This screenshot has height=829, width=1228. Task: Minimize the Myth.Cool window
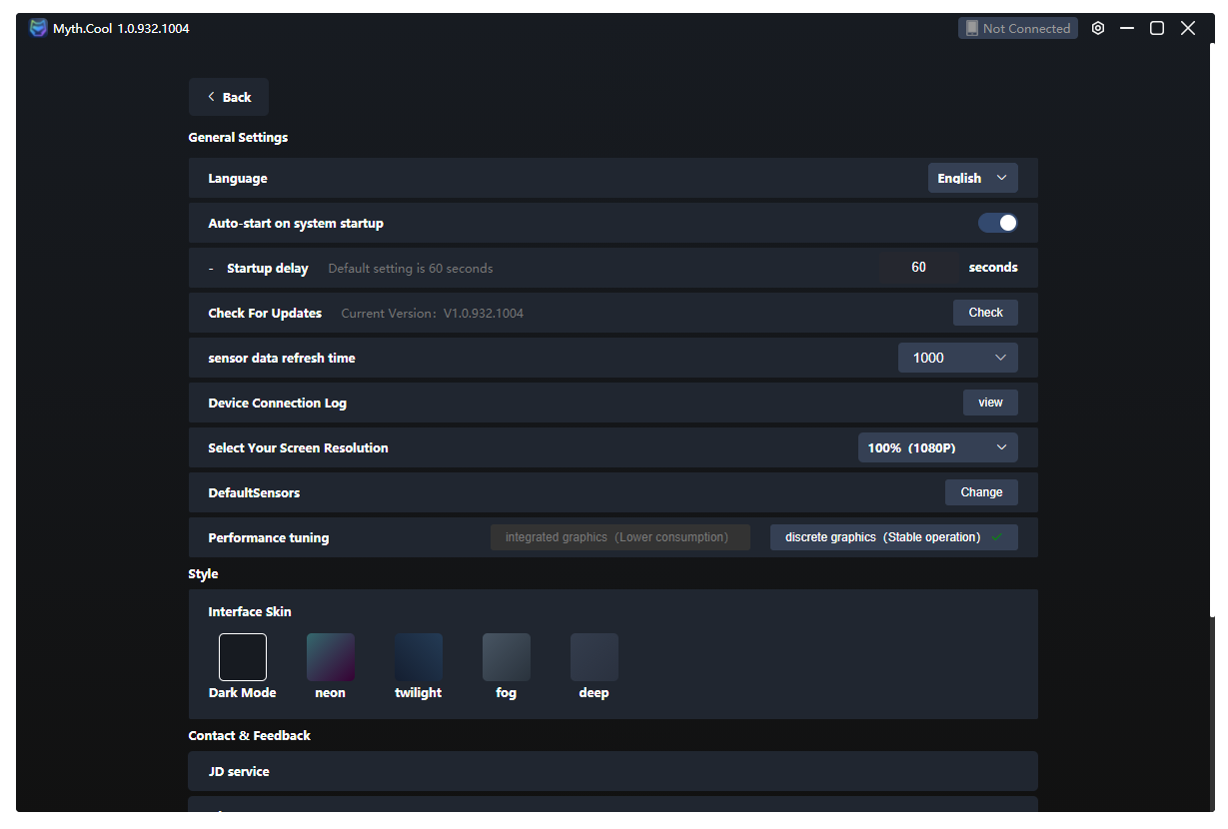pos(1127,28)
